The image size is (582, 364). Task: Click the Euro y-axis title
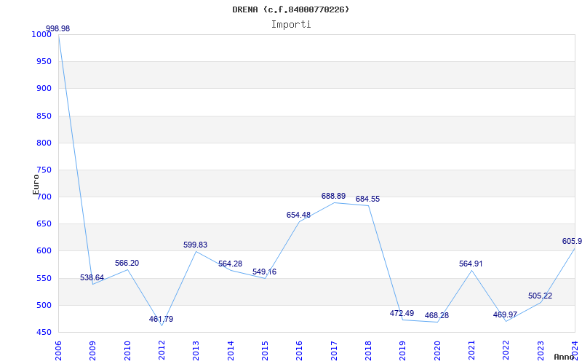(36, 184)
